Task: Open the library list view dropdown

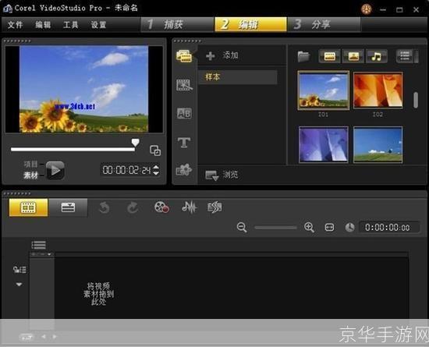Action: pyautogui.click(x=404, y=56)
